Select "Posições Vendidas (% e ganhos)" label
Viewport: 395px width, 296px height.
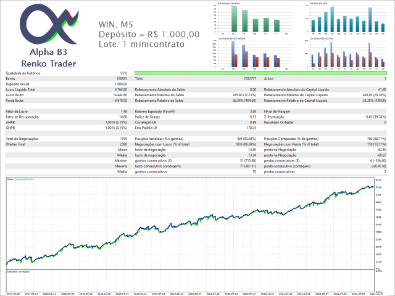coord(159,139)
